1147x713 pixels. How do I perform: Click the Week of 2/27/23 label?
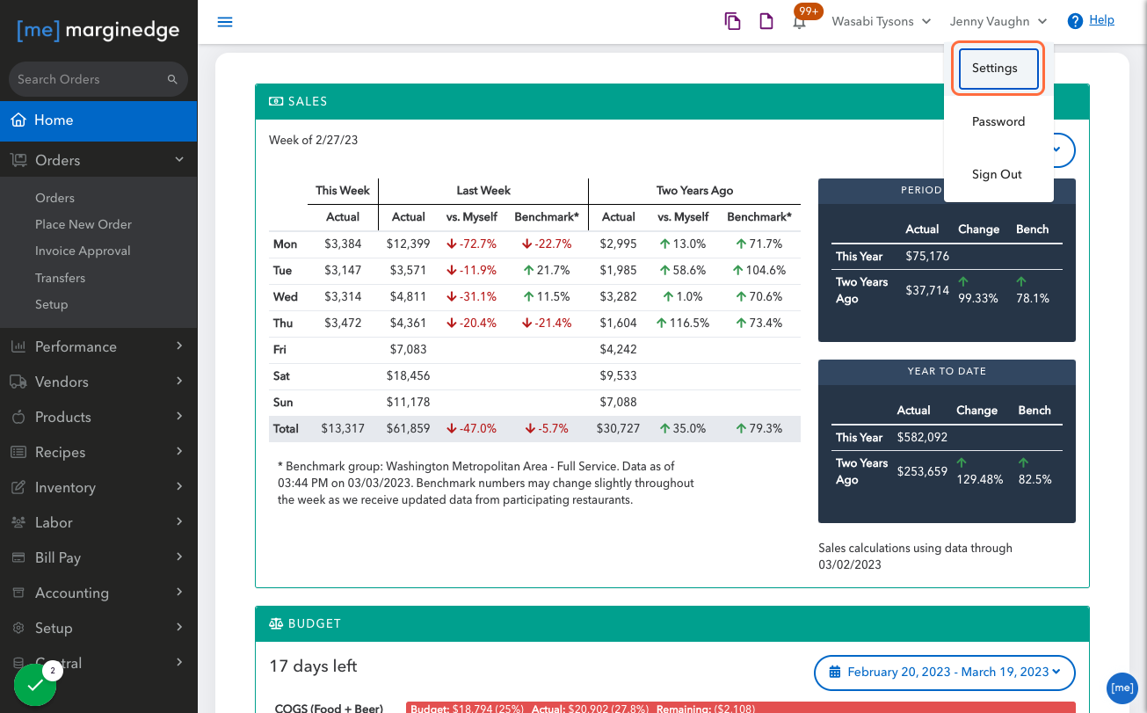[313, 140]
